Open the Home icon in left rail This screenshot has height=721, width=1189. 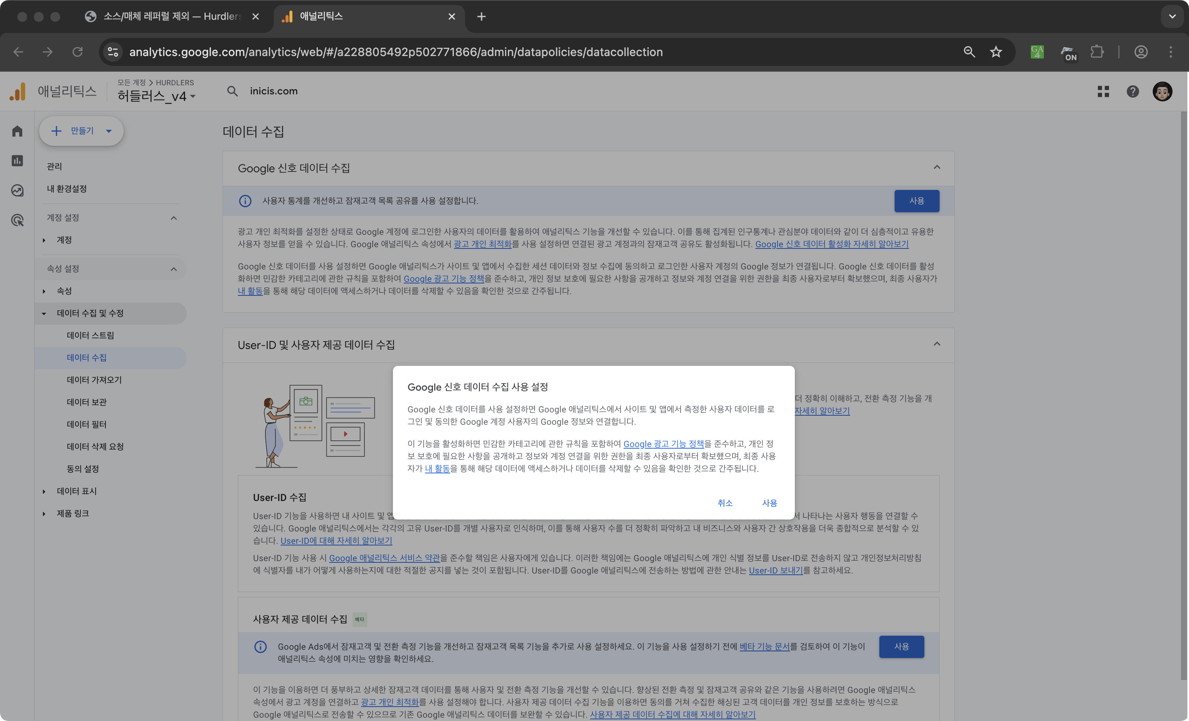tap(17, 131)
